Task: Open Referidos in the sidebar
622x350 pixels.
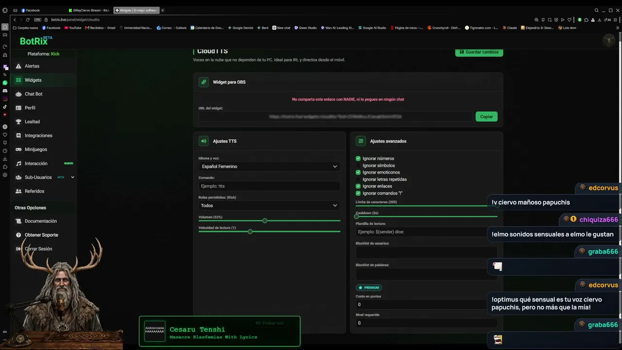Action: (x=44, y=192)
